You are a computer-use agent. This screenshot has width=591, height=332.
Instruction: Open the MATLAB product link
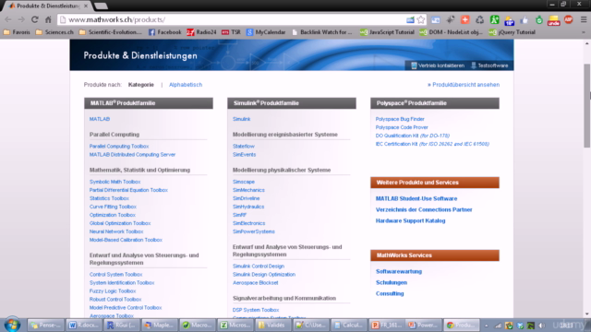[x=100, y=119]
